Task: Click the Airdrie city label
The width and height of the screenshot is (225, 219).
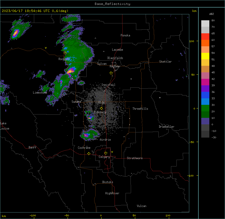Action: click(x=105, y=140)
